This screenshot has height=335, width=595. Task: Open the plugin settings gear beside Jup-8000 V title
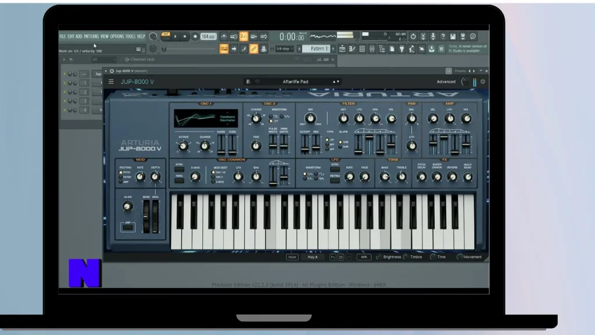tap(112, 71)
